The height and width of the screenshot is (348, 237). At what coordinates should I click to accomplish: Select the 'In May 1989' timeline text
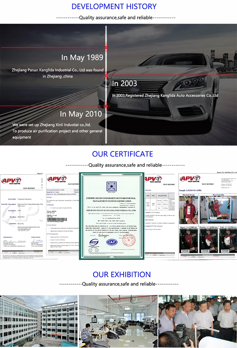click(x=82, y=58)
